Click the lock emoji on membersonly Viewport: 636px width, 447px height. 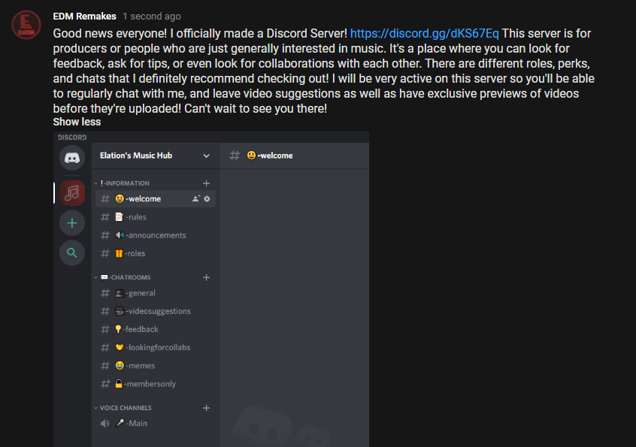click(x=119, y=383)
